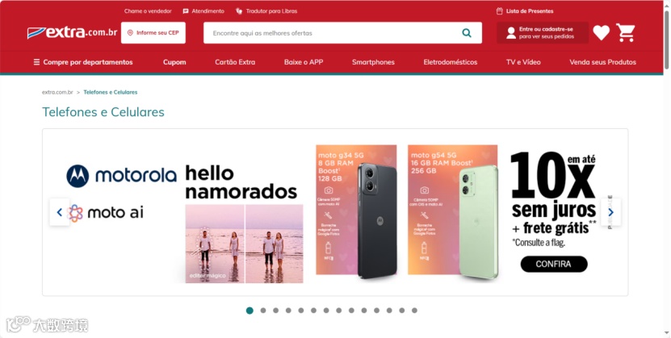Open the Eletrodomésticos menu item
The image size is (671, 338).
(451, 62)
